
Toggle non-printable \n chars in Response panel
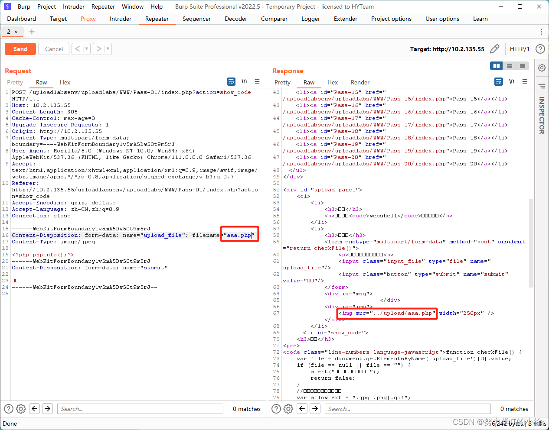tap(512, 81)
